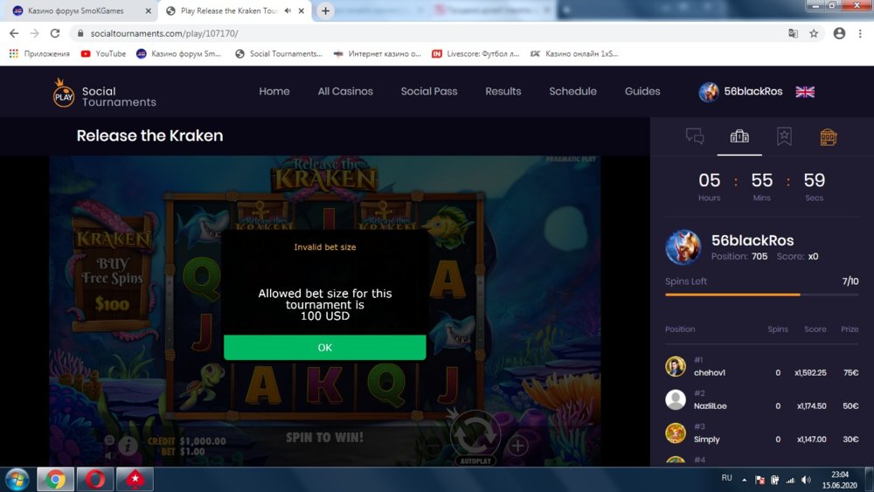Open the YouTube bookmark
The height and width of the screenshot is (492, 874).
pyautogui.click(x=104, y=53)
